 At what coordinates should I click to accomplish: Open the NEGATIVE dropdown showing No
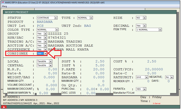click(x=169, y=77)
